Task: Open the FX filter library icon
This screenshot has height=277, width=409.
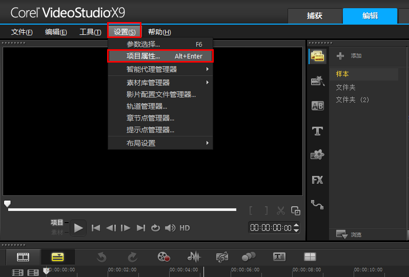Action: pyautogui.click(x=318, y=180)
